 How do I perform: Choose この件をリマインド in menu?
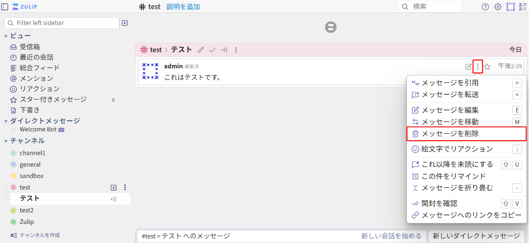pyautogui.click(x=466, y=176)
